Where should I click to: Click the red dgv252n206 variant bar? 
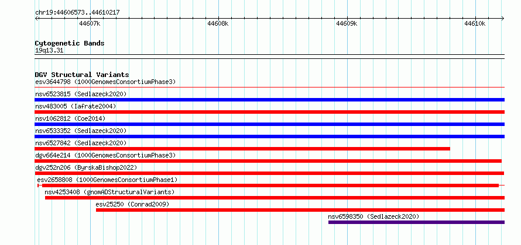pos(269,173)
